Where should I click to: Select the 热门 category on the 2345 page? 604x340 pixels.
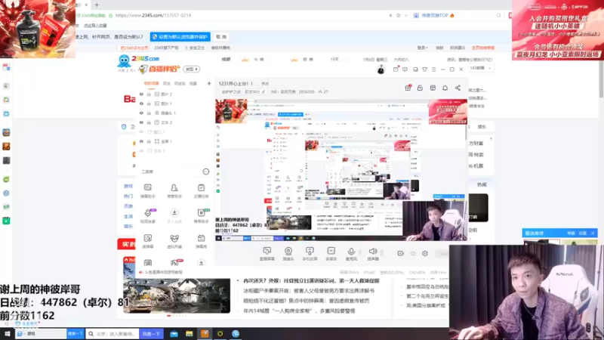pos(128,196)
